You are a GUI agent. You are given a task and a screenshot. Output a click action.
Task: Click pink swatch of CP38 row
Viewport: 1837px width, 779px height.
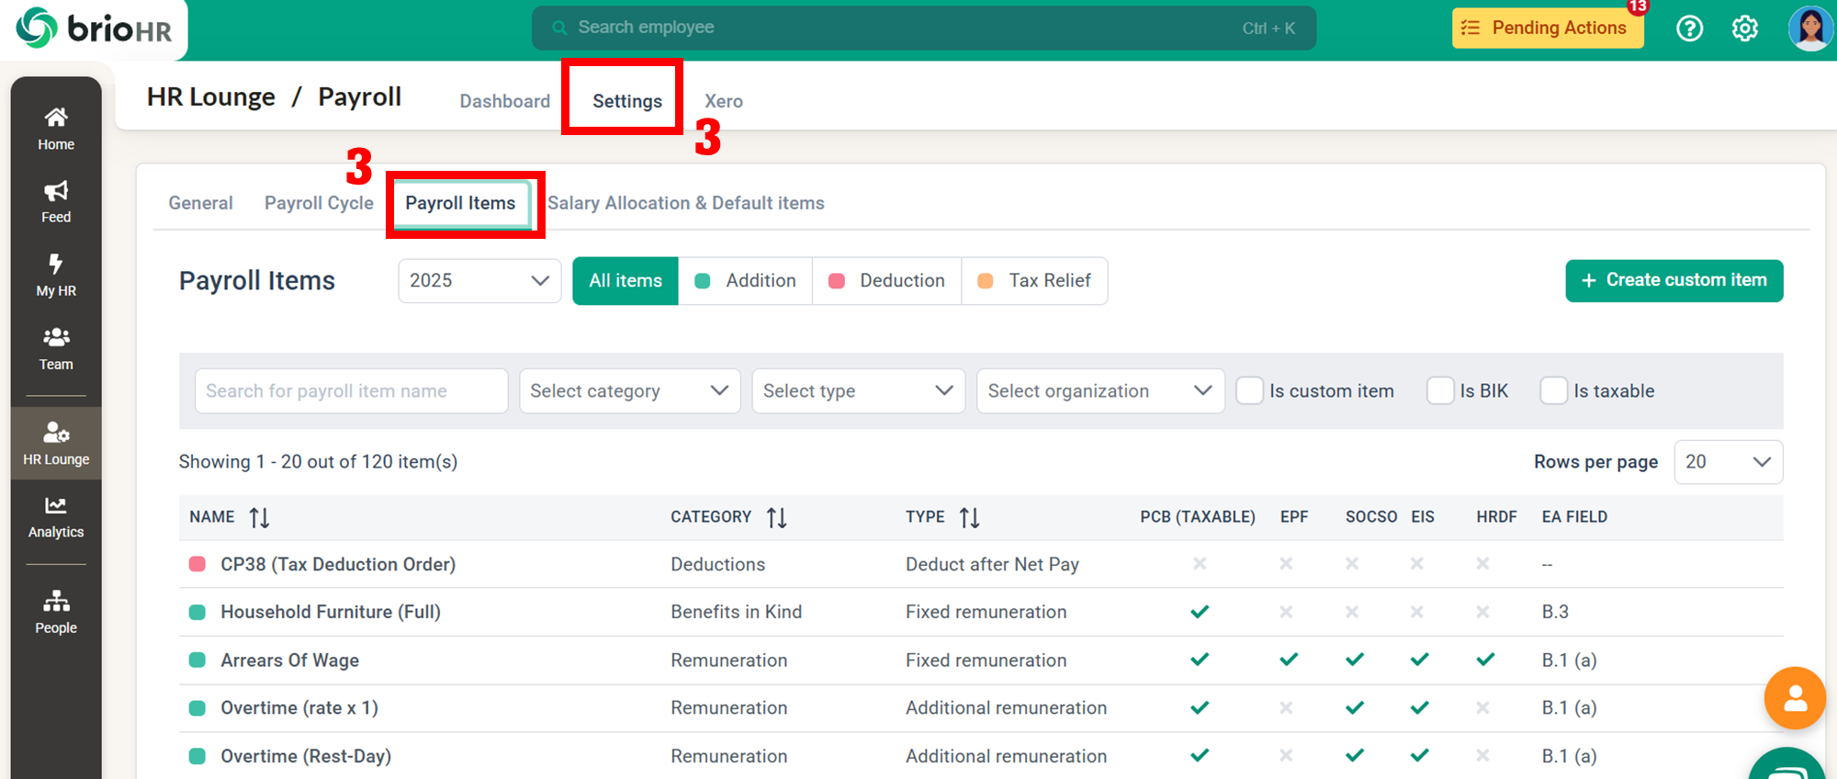coord(197,563)
